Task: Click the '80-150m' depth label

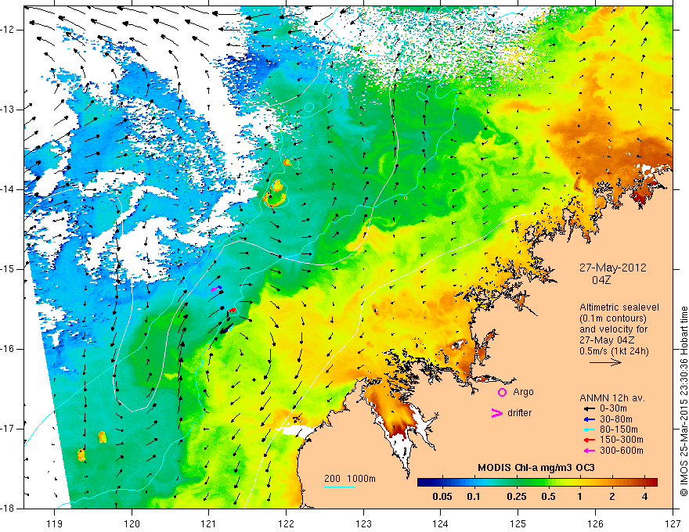Action: (x=619, y=430)
